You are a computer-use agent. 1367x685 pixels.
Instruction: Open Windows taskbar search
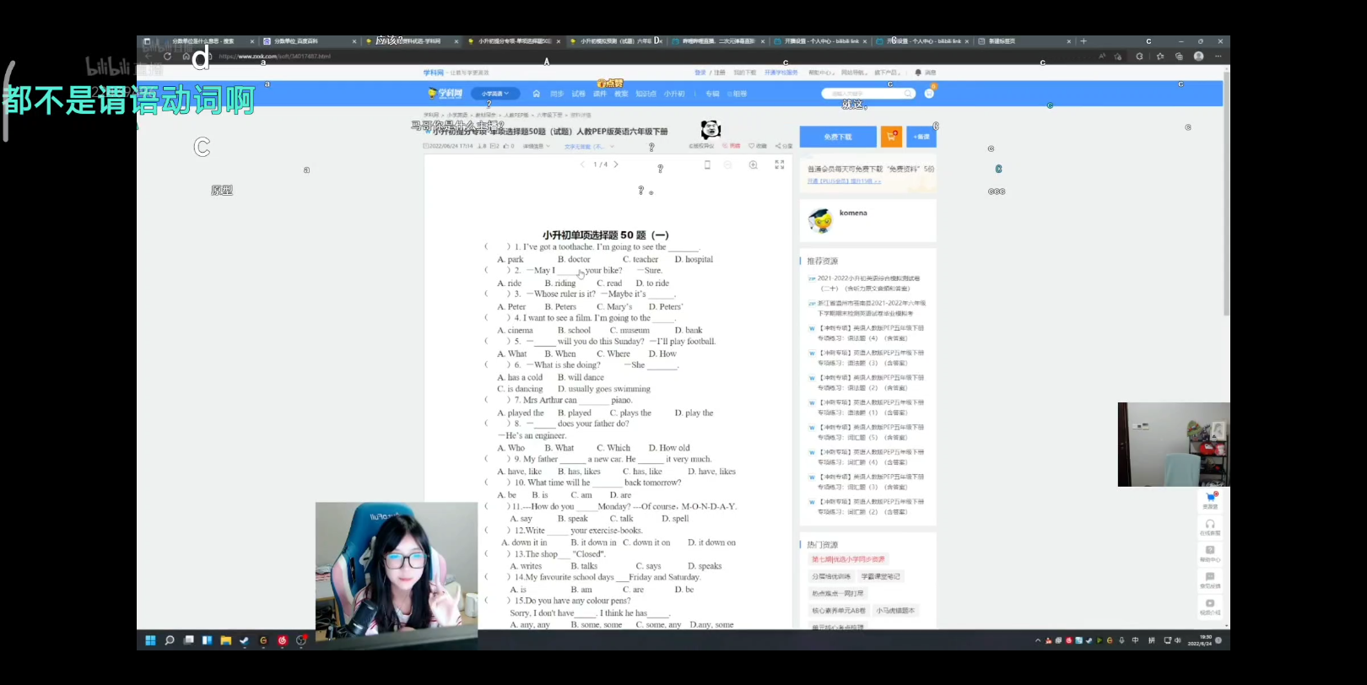[170, 640]
